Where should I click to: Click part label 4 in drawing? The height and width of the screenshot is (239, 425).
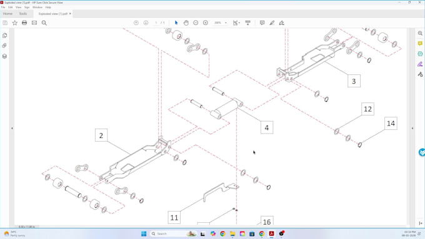click(x=267, y=128)
